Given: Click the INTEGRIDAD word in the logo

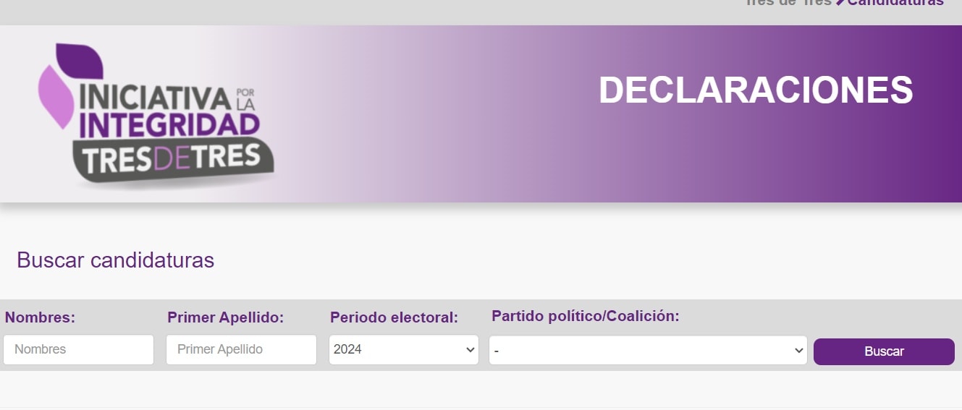Looking at the screenshot, I should click(x=169, y=124).
